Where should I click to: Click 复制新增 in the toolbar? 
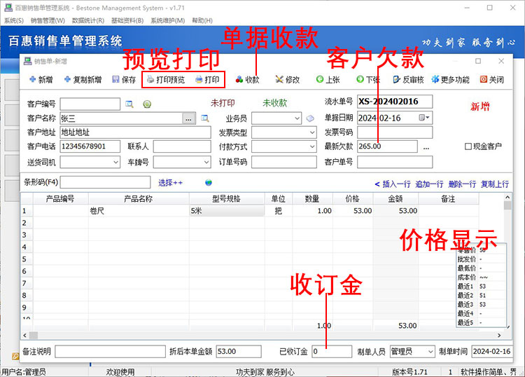click(83, 79)
